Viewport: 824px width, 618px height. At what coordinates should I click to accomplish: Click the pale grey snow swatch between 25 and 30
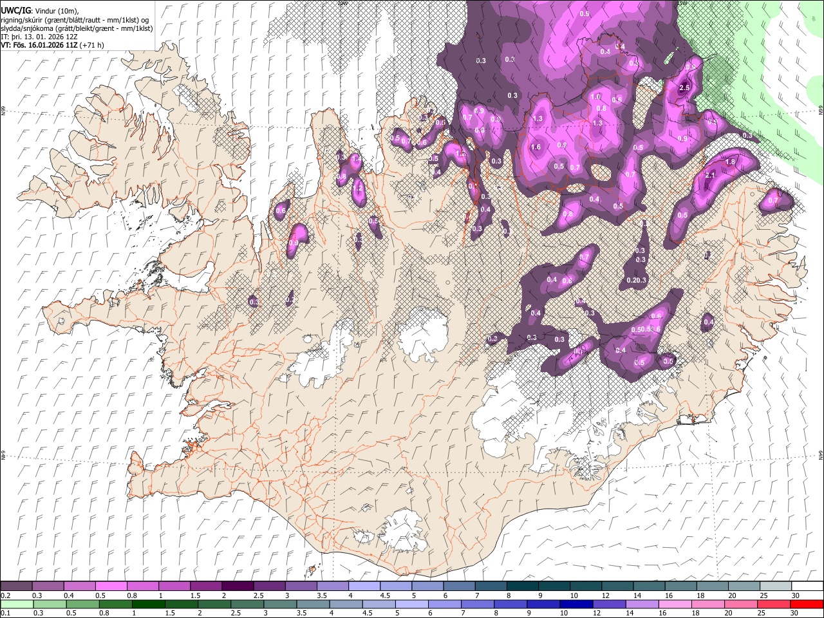click(x=775, y=586)
